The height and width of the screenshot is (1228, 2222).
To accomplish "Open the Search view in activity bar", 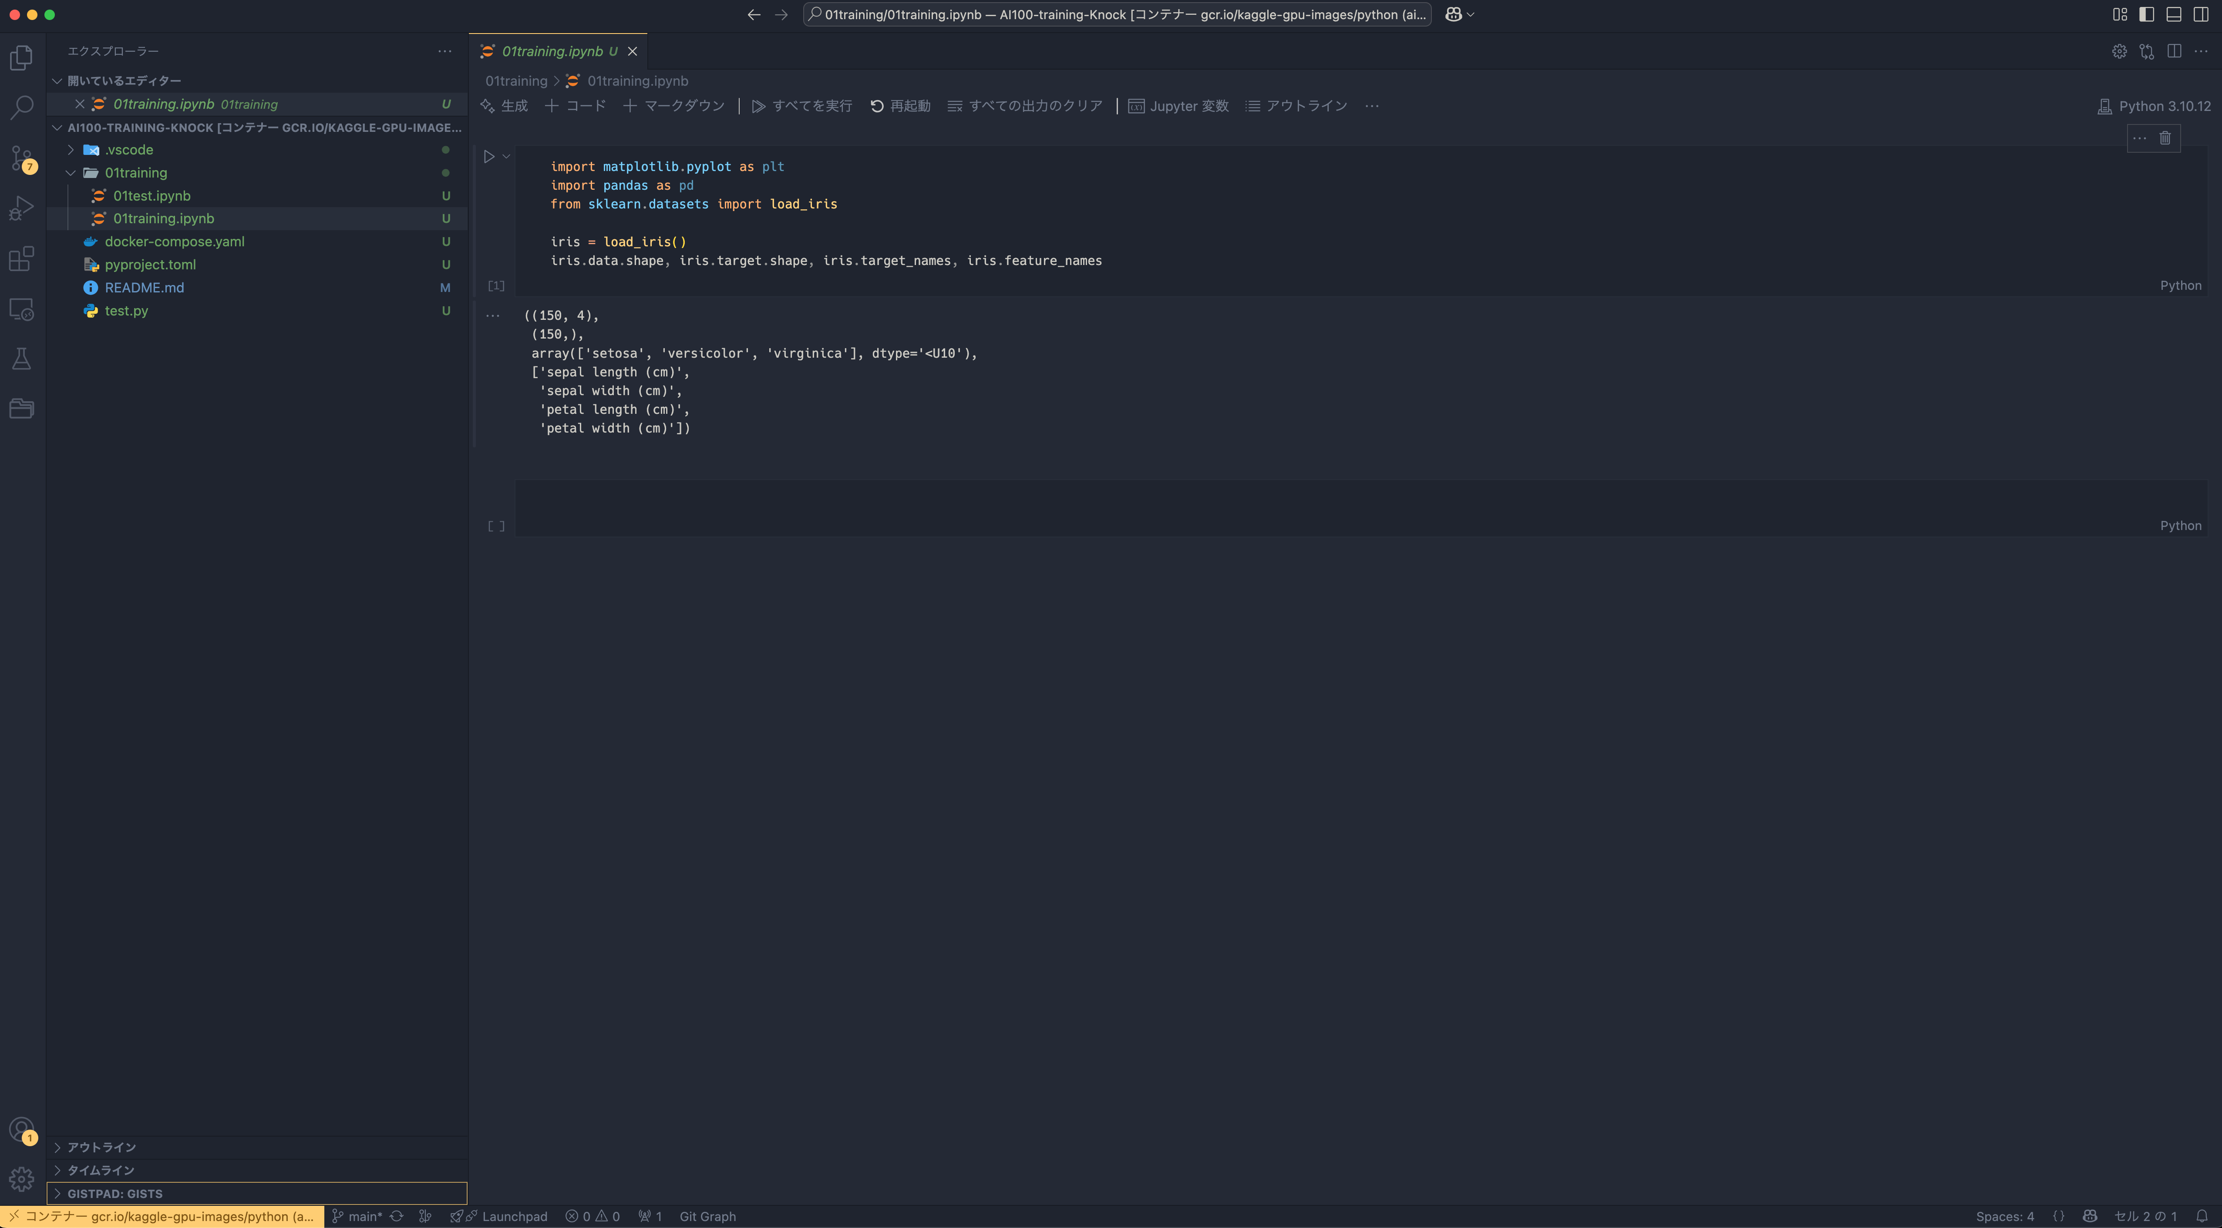I will 22,108.
